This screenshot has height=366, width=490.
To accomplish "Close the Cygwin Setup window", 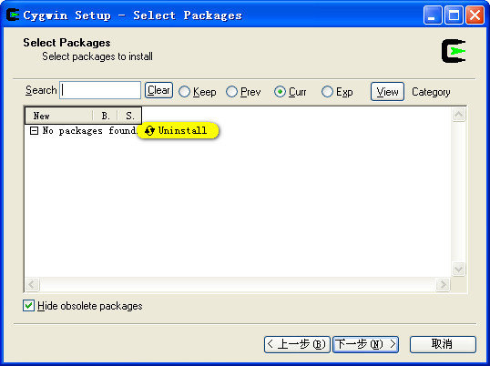I will 475,15.
